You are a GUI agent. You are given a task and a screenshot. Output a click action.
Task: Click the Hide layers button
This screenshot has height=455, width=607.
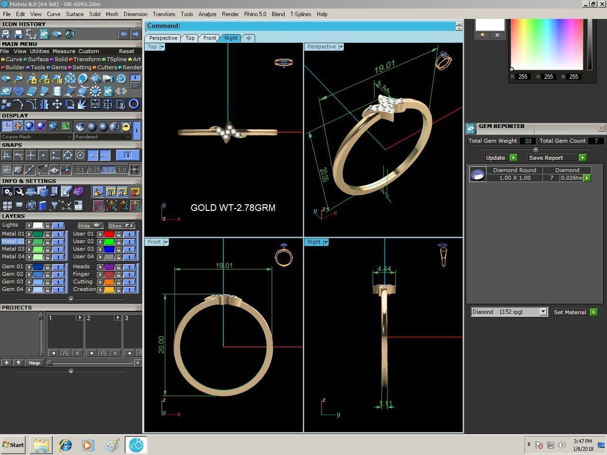click(x=90, y=226)
